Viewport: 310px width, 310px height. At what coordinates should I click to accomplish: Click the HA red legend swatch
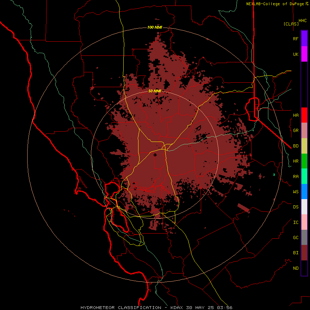(304, 115)
